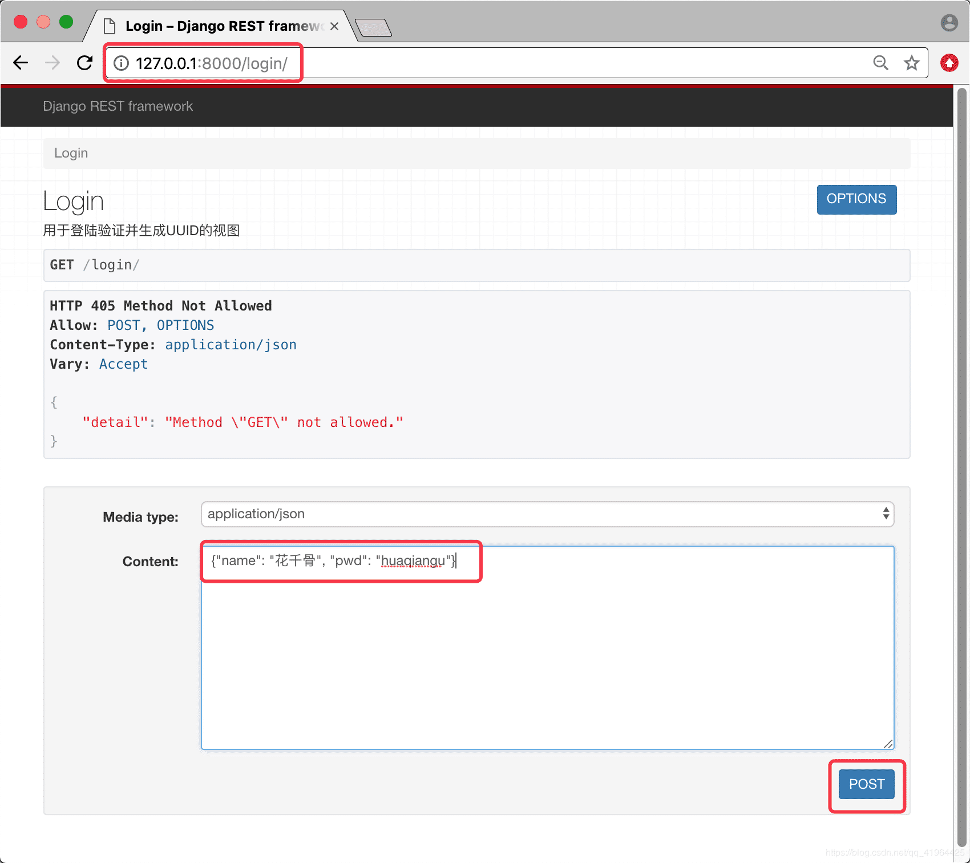
Task: Select the Login – Django REST framework tab
Action: click(x=221, y=26)
